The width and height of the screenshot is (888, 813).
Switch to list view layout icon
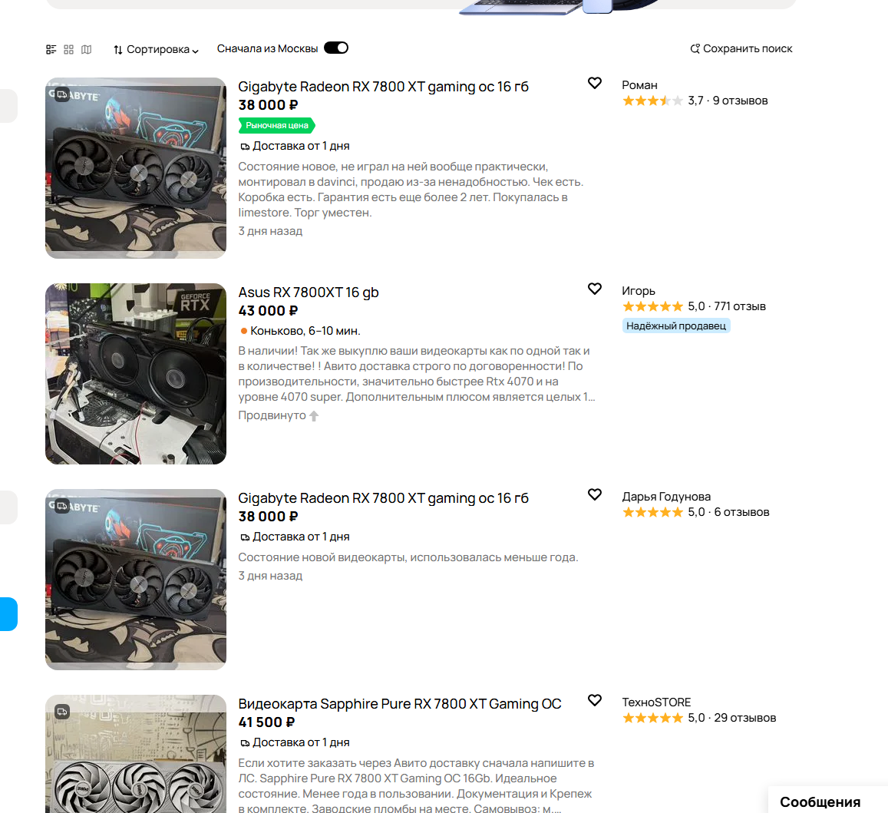[x=51, y=49]
